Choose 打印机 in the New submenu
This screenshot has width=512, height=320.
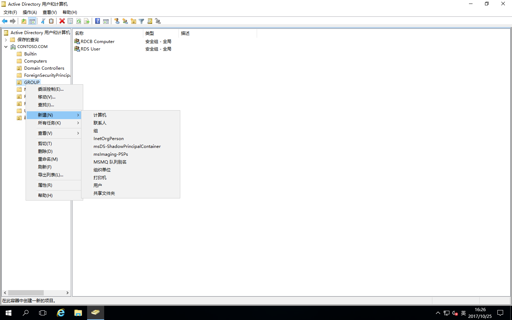130,178
